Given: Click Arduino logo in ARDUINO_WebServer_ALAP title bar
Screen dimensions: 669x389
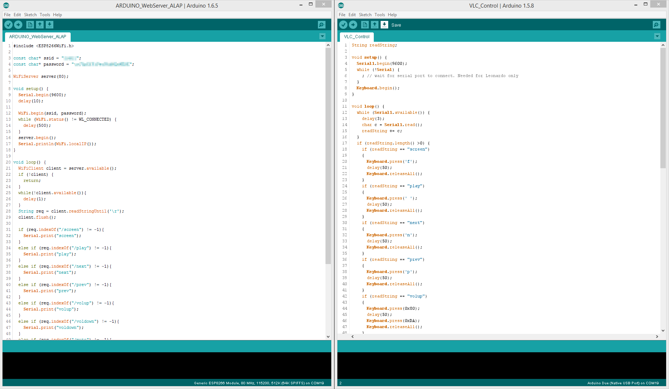Looking at the screenshot, I should 6,5.
